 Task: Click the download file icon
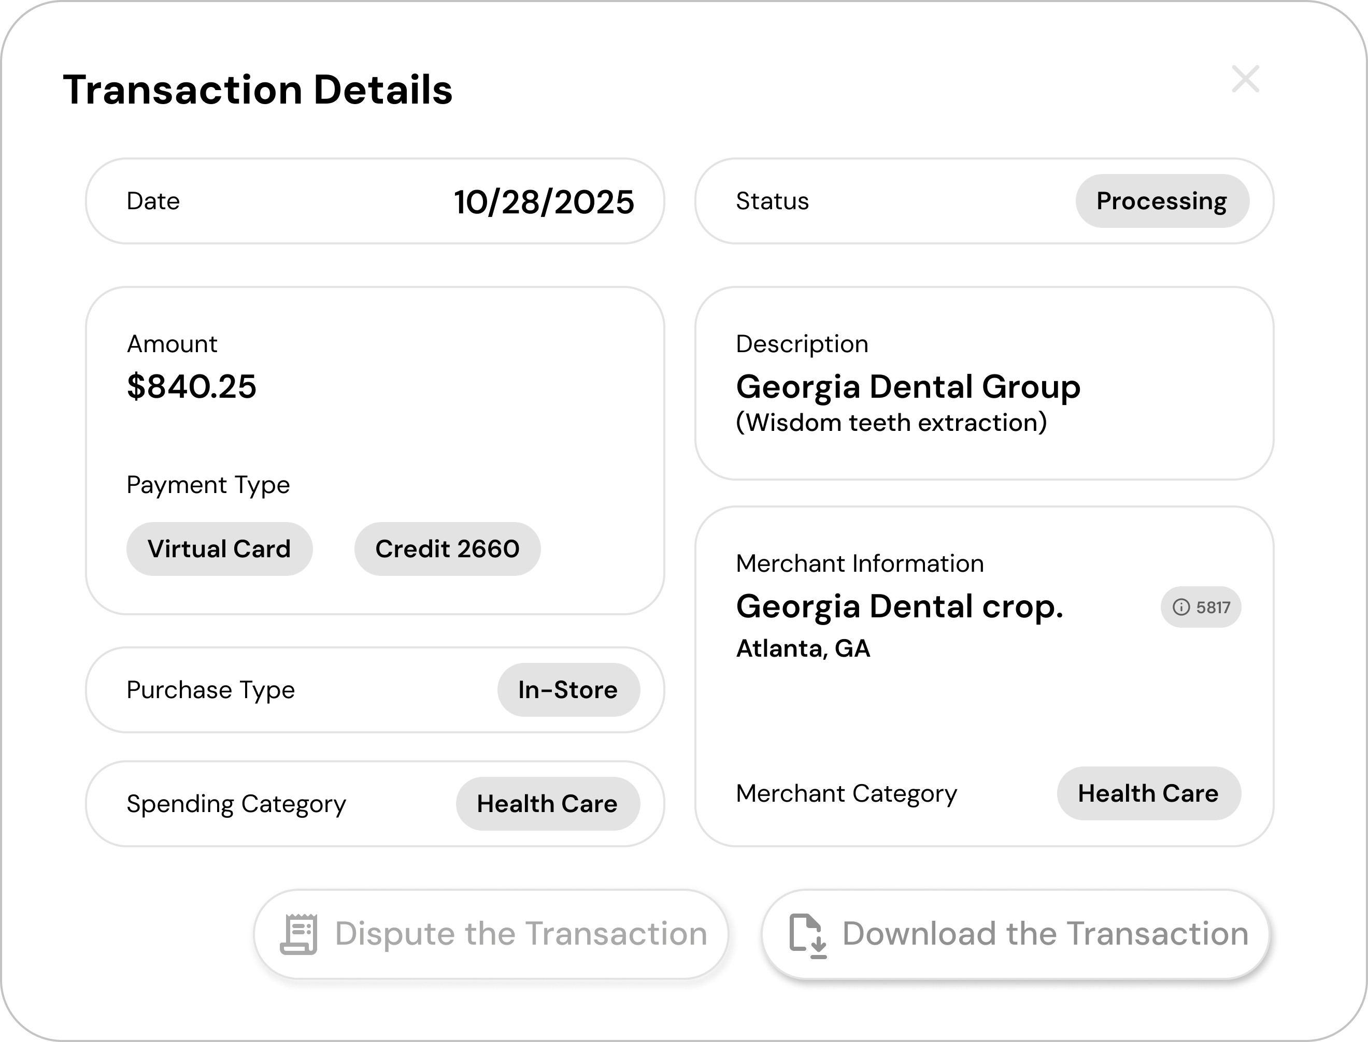tap(808, 935)
